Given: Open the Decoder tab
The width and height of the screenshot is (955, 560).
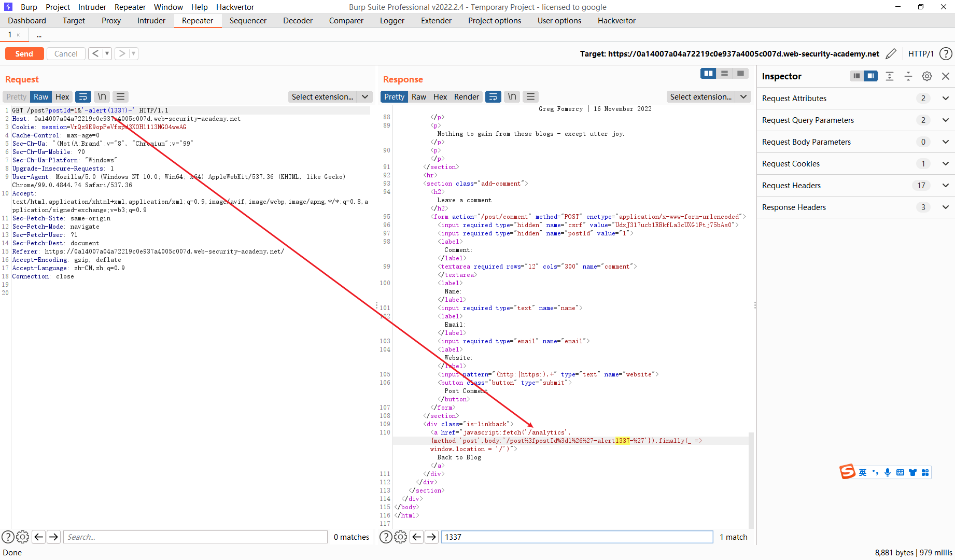Looking at the screenshot, I should pyautogui.click(x=298, y=21).
